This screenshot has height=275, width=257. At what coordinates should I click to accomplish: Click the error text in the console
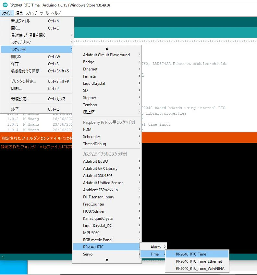point(36,147)
